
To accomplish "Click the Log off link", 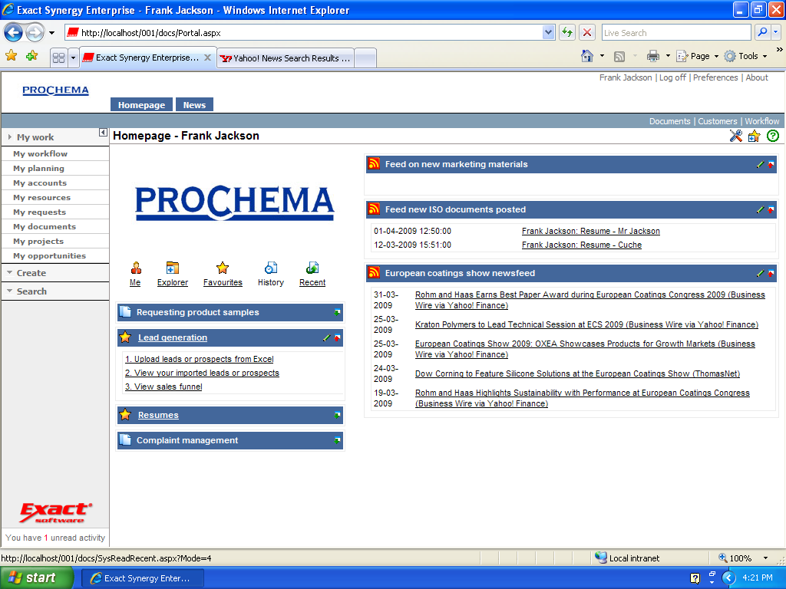I will (672, 77).
